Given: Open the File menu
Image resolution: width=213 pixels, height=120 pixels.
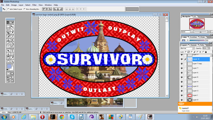Looking at the screenshot, I should [x=2, y=5].
